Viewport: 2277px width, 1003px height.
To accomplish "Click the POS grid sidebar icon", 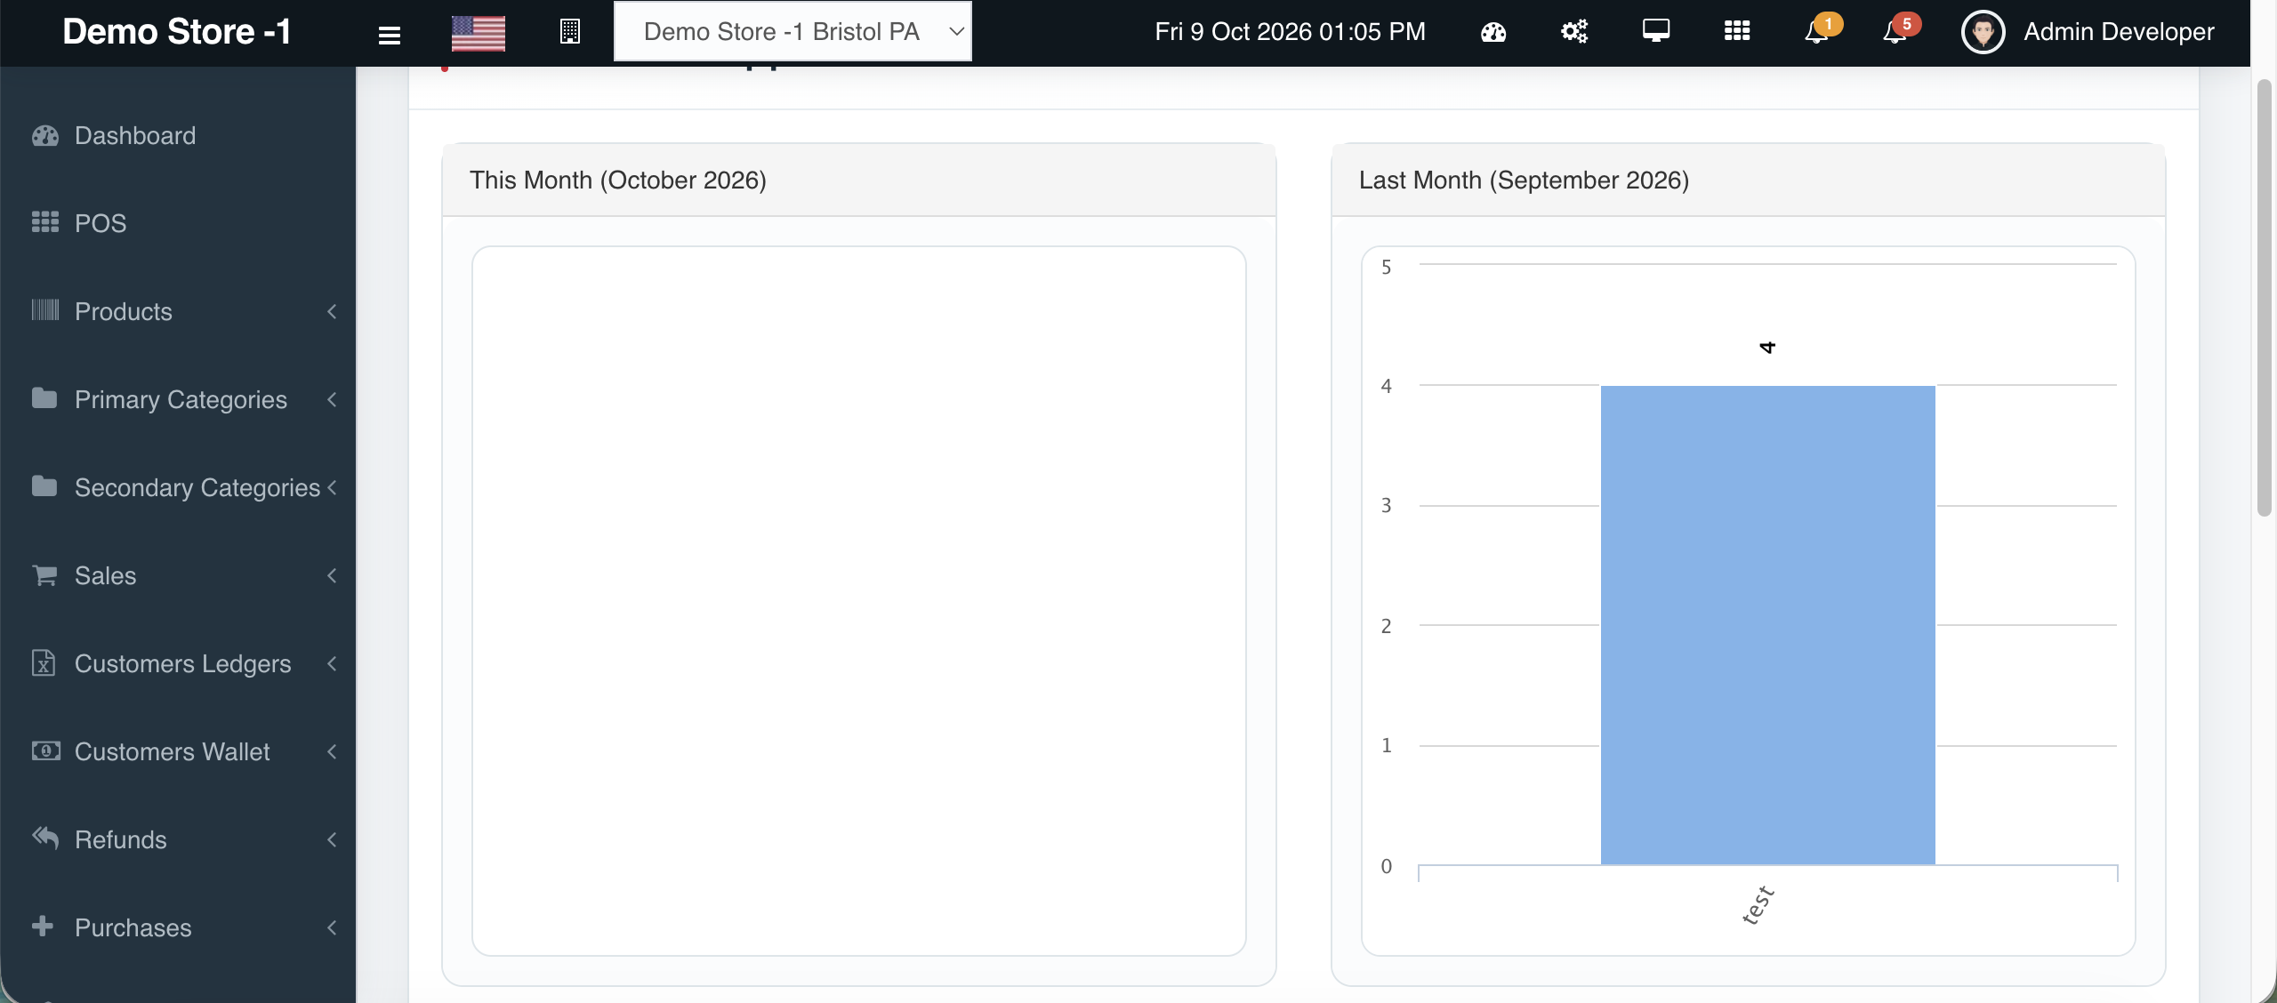I will [45, 222].
